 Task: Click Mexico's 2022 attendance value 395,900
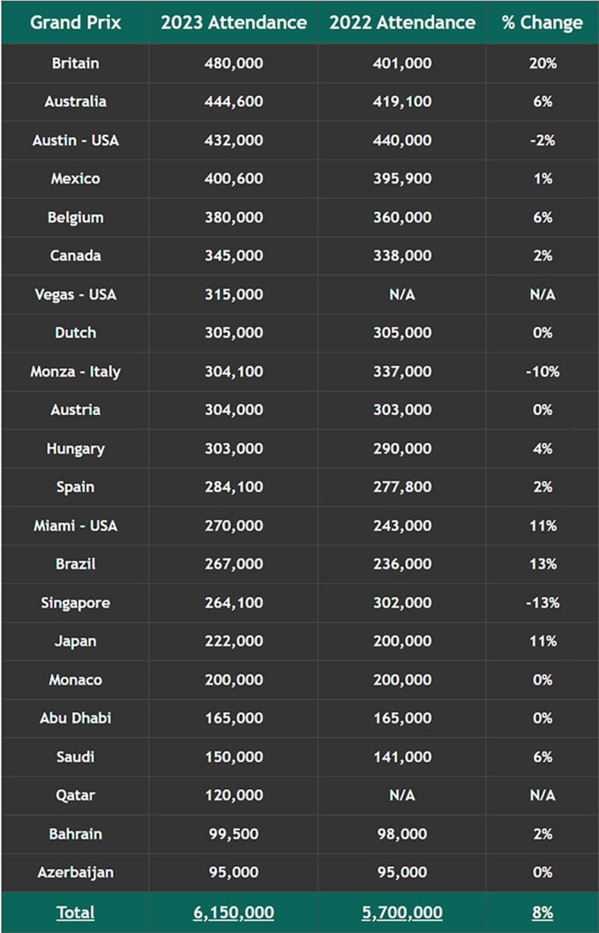coord(402,179)
